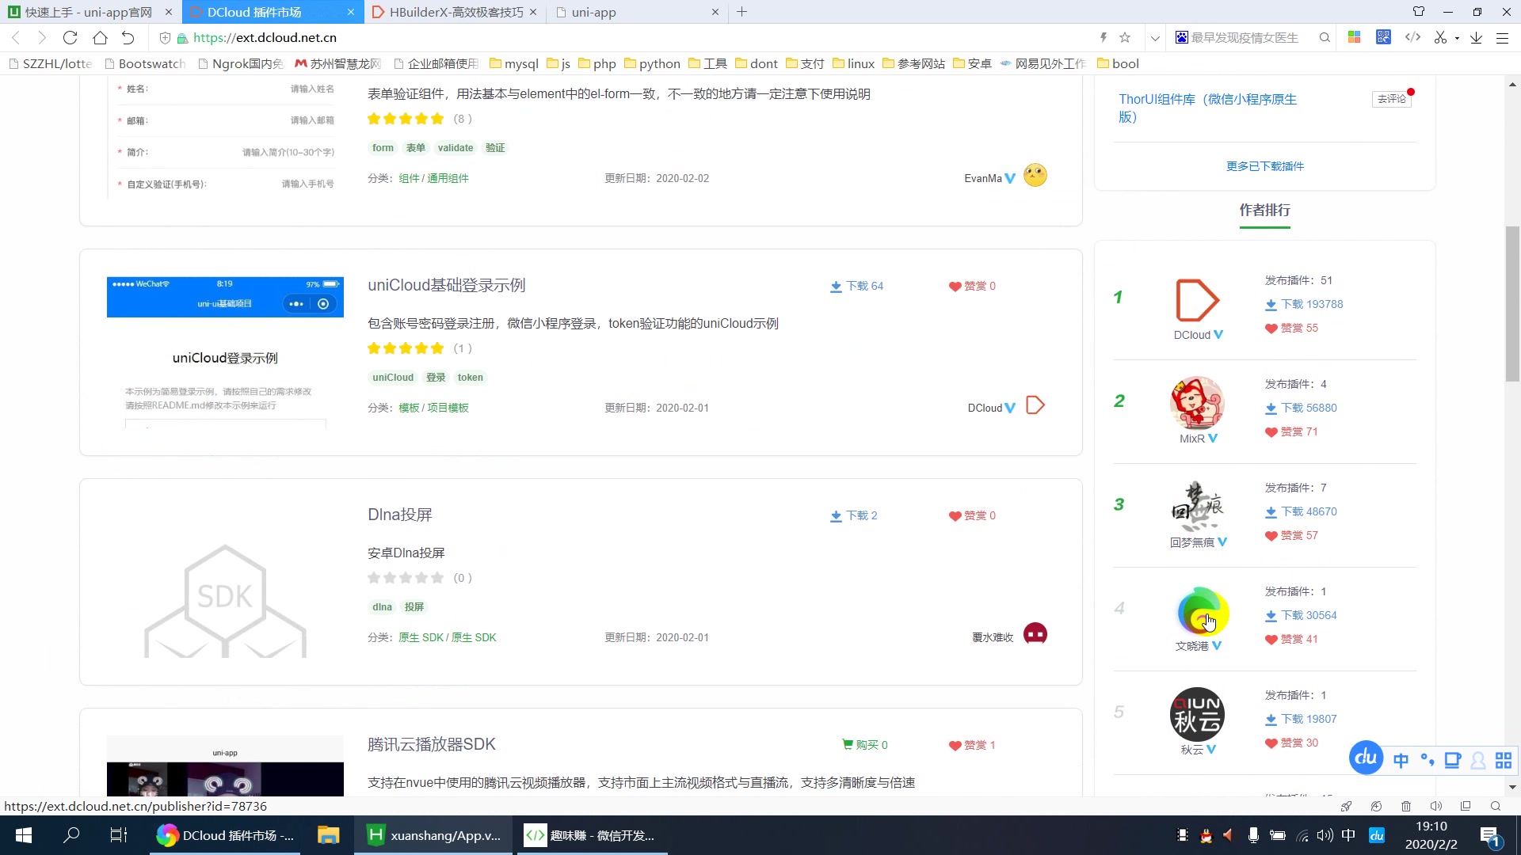Open DCloud author avatar in ranking
Screen dimensions: 1521x855
(1197, 300)
